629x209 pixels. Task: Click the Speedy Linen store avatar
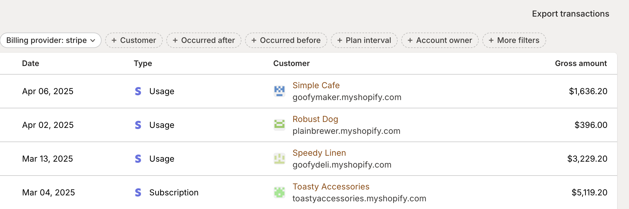[x=279, y=158]
